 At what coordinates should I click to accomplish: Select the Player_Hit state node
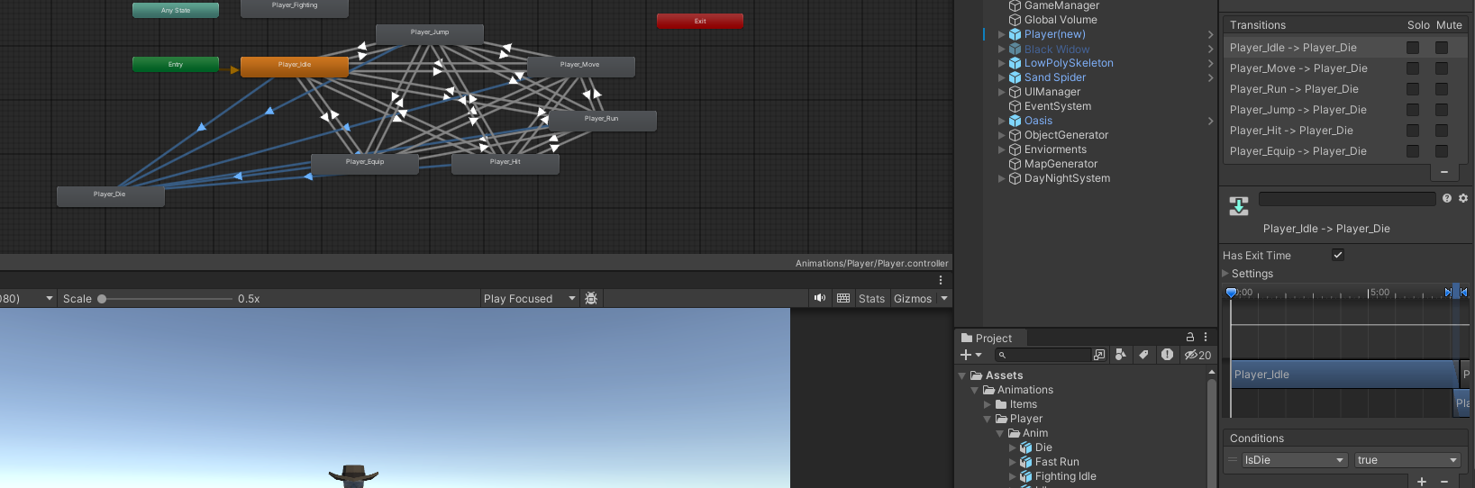[505, 163]
